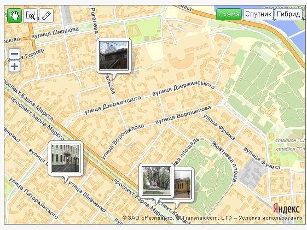Viewport: 307px width, 230px height.
Task: Zoom in with the plus button
Action: [15, 67]
